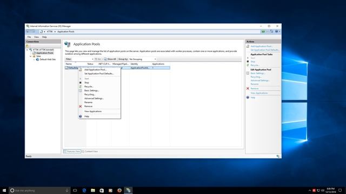
Task: Choose Rename in the context menu
Action: [x=88, y=102]
